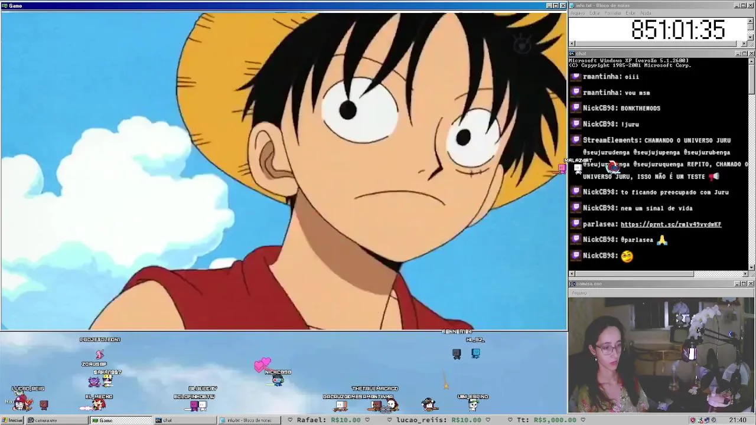The width and height of the screenshot is (756, 425).
Task: Click the pink hearts above NICKCB98
Action: tap(262, 364)
